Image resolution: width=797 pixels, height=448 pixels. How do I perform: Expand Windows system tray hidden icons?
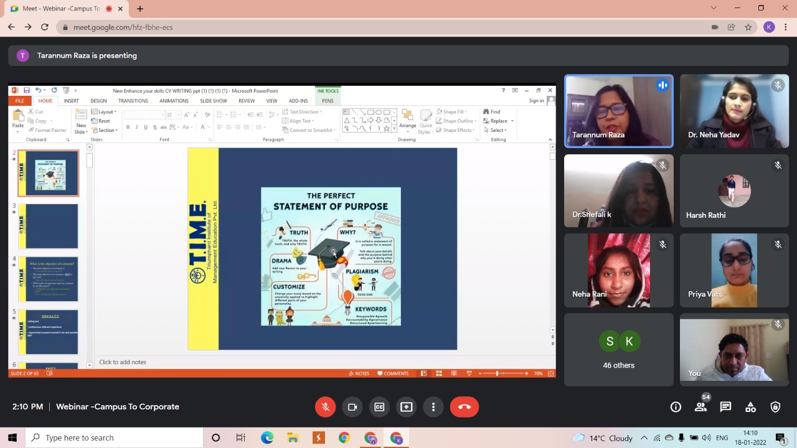tap(644, 437)
